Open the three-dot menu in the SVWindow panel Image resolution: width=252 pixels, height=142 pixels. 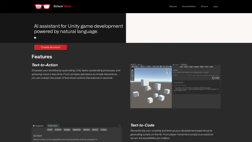(120, 126)
